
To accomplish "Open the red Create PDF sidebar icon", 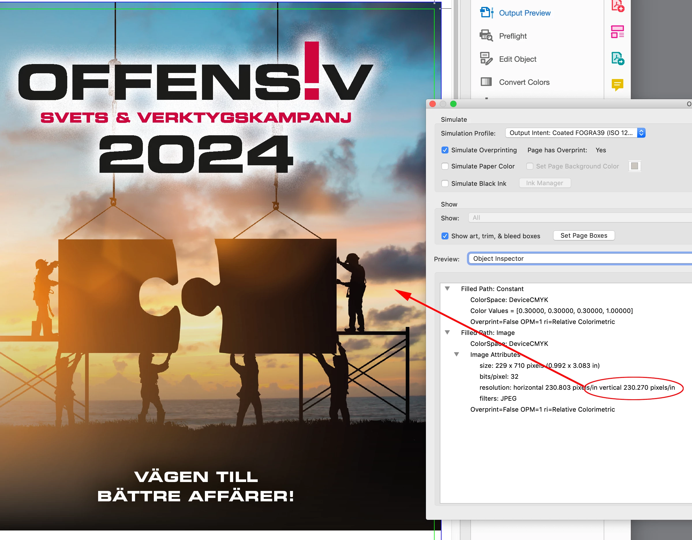I will [x=618, y=6].
